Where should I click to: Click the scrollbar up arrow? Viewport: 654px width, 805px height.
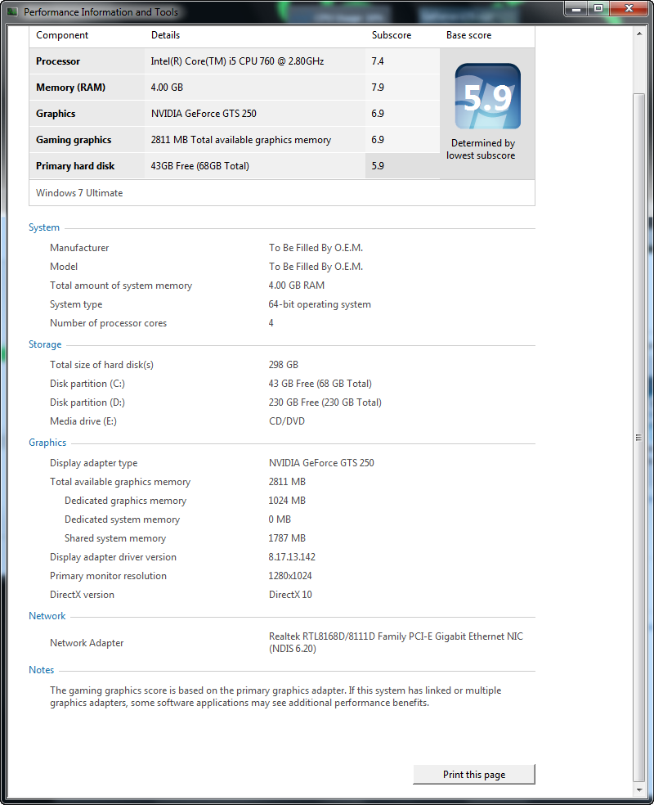(x=638, y=34)
